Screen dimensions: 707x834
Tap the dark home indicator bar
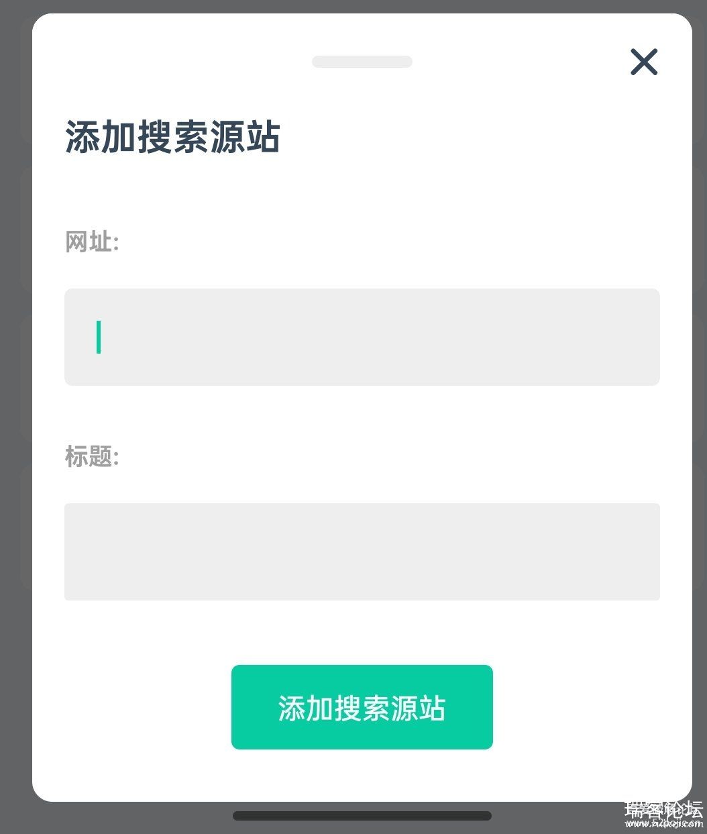(362, 816)
